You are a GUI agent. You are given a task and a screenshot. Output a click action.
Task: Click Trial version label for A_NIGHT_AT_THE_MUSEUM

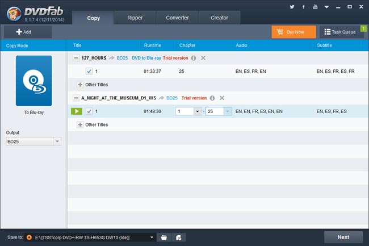click(194, 98)
